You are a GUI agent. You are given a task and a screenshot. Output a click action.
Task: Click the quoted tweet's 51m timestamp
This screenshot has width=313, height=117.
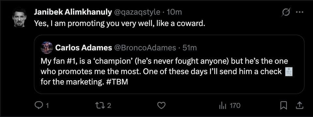(x=190, y=48)
